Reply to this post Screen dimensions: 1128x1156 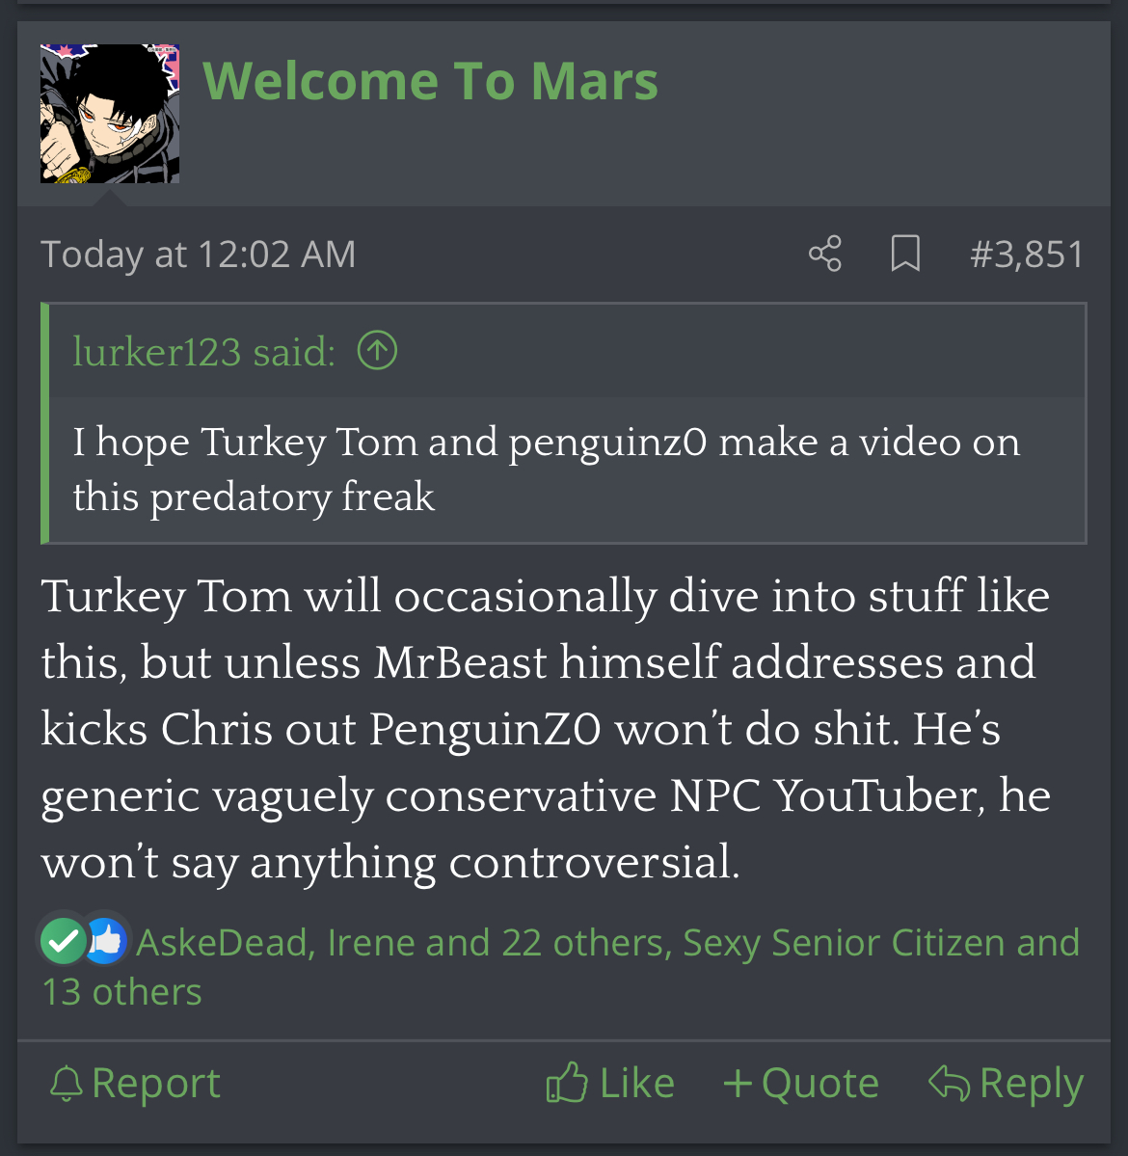[x=1007, y=1084]
